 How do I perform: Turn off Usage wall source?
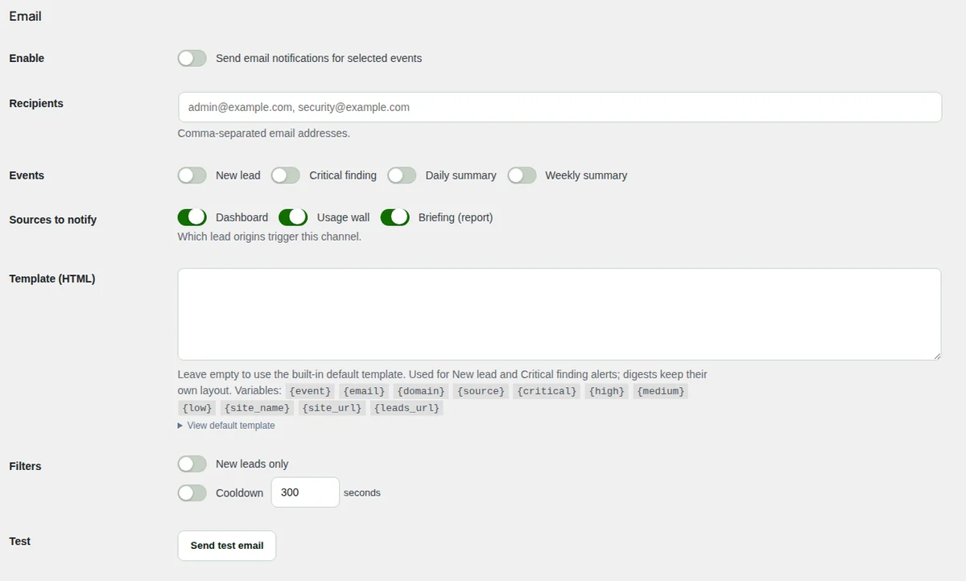point(293,217)
